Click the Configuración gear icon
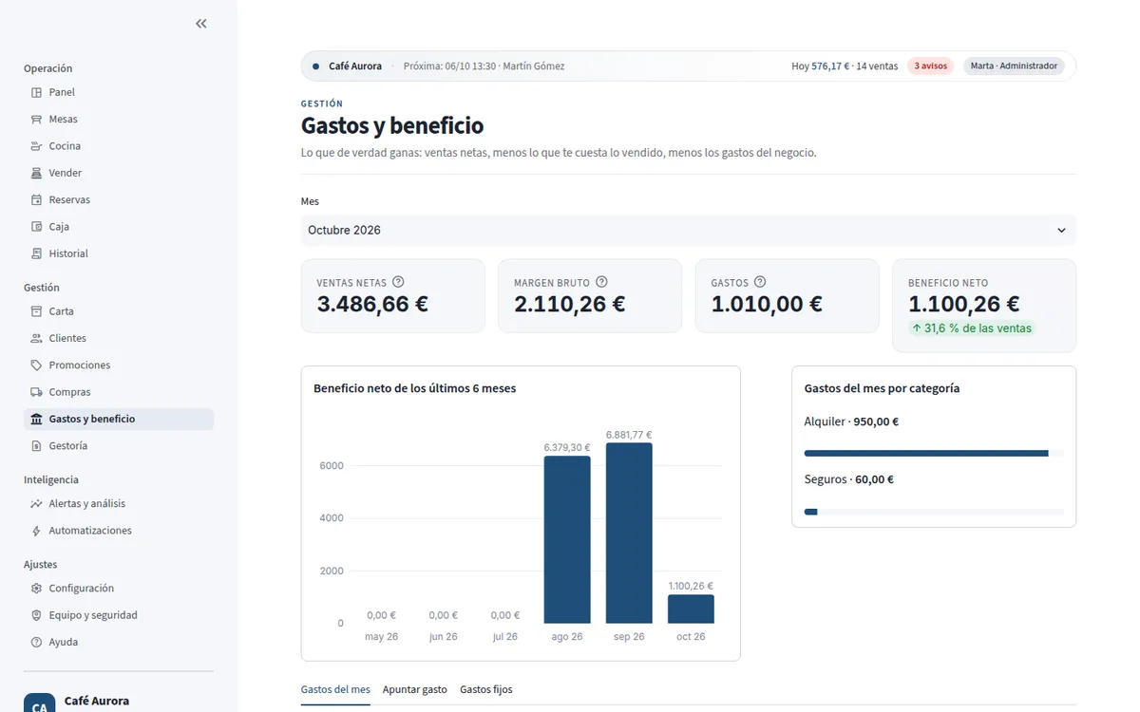The image size is (1140, 712). [x=36, y=589]
